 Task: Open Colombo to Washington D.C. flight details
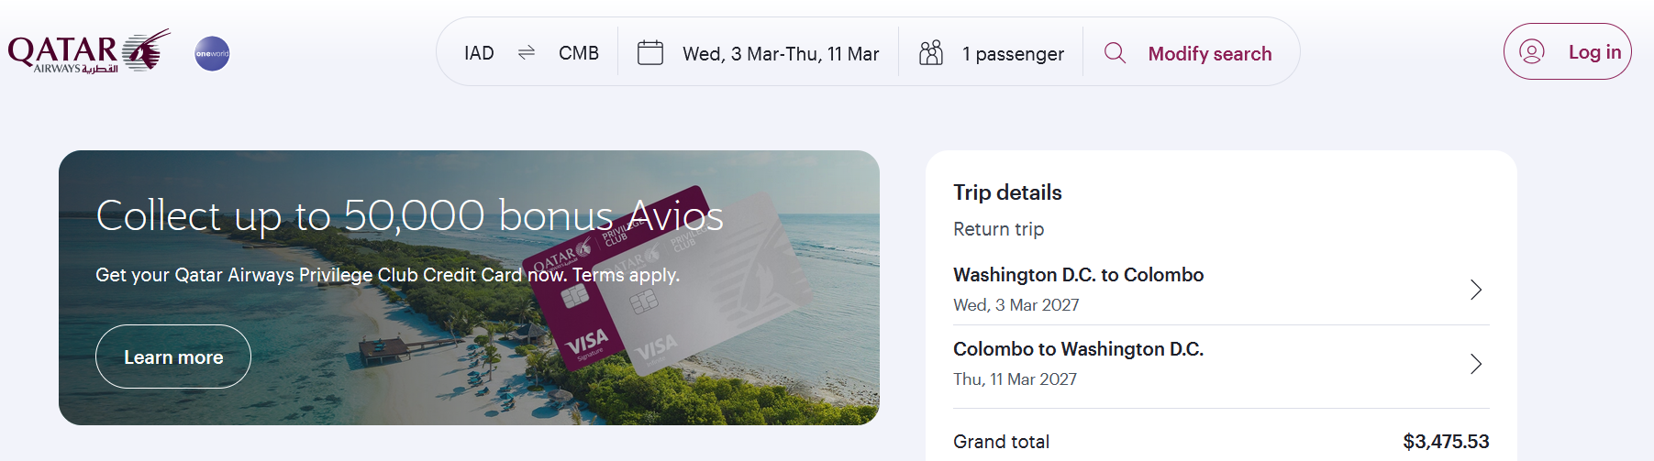tap(1221, 364)
